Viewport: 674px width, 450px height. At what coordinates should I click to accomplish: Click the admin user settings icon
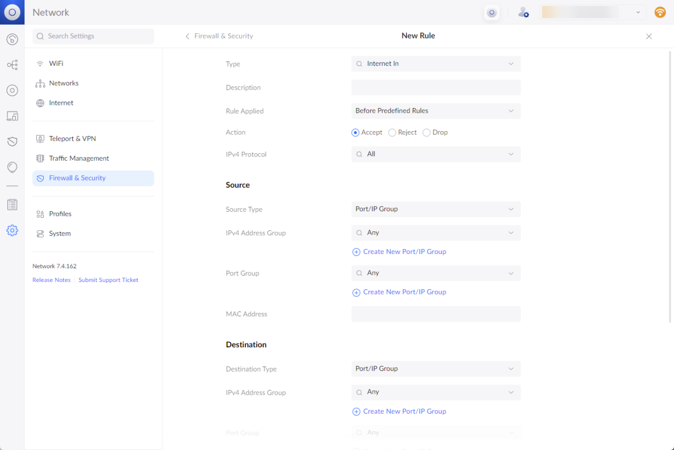(x=523, y=13)
